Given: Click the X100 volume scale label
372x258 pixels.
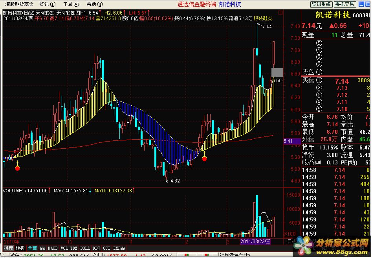Looking at the screenshot, I should (x=290, y=234).
